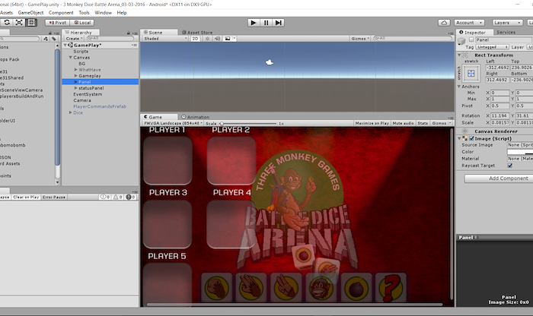Toggle Scene lighting sun icon
533x316 pixels.
207,39
